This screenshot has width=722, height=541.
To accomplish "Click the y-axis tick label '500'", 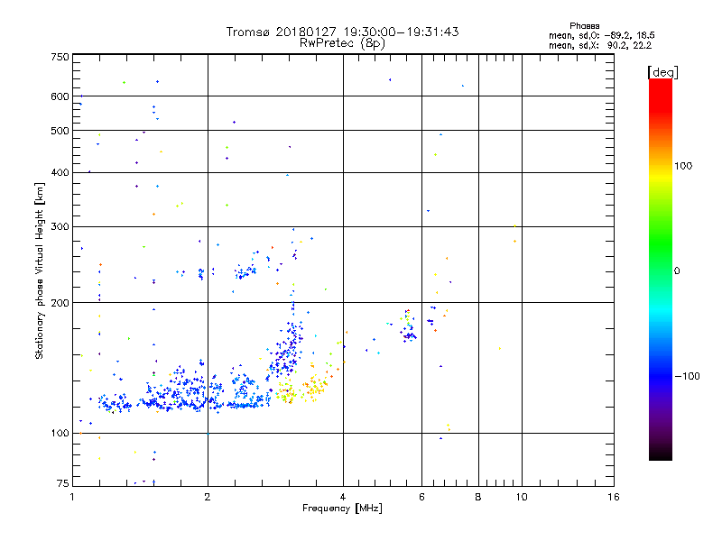I will point(60,131).
